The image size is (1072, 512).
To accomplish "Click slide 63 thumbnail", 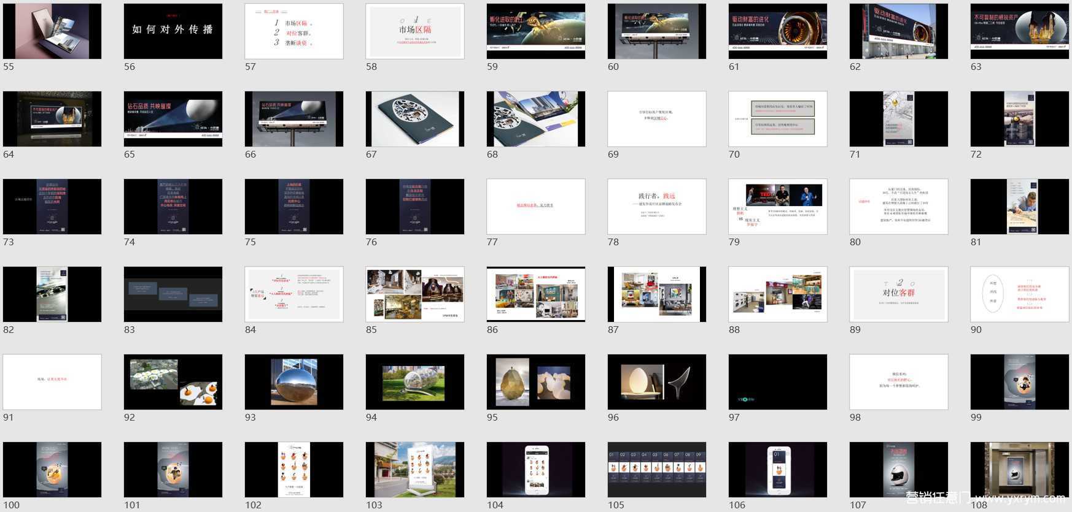I will pyautogui.click(x=1020, y=31).
